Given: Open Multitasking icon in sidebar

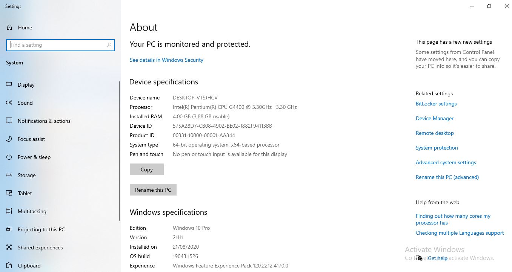Looking at the screenshot, I should (x=9, y=211).
